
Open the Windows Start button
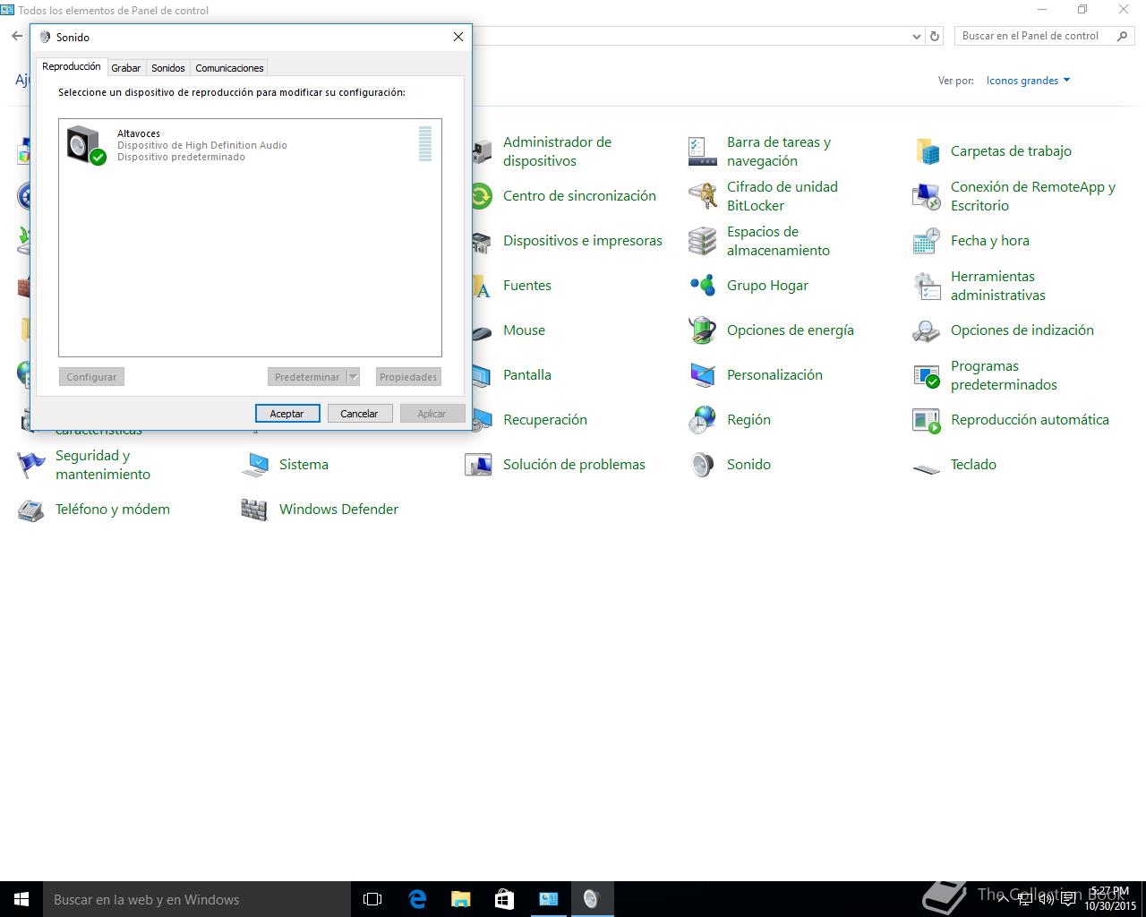pos(21,899)
